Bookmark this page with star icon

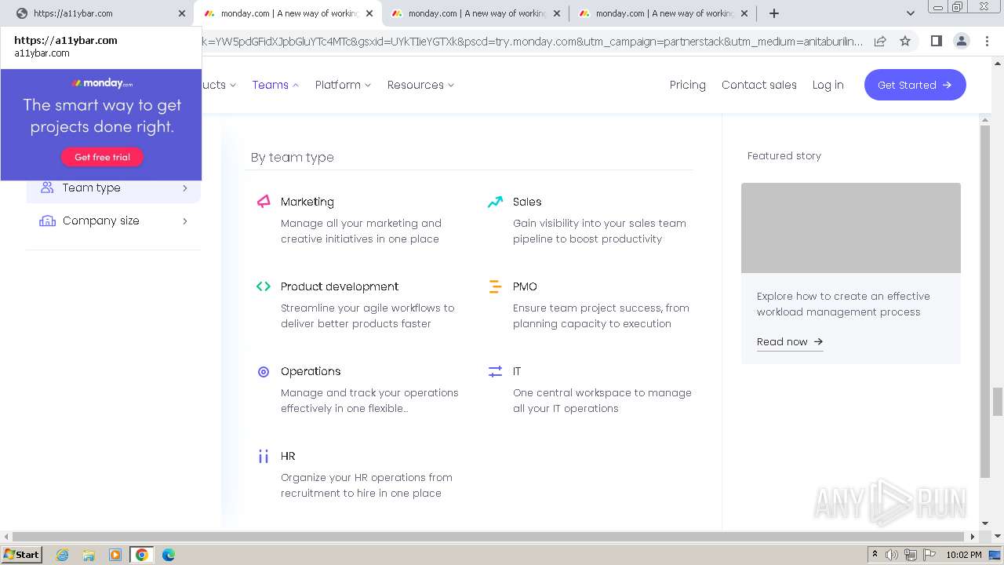[905, 41]
